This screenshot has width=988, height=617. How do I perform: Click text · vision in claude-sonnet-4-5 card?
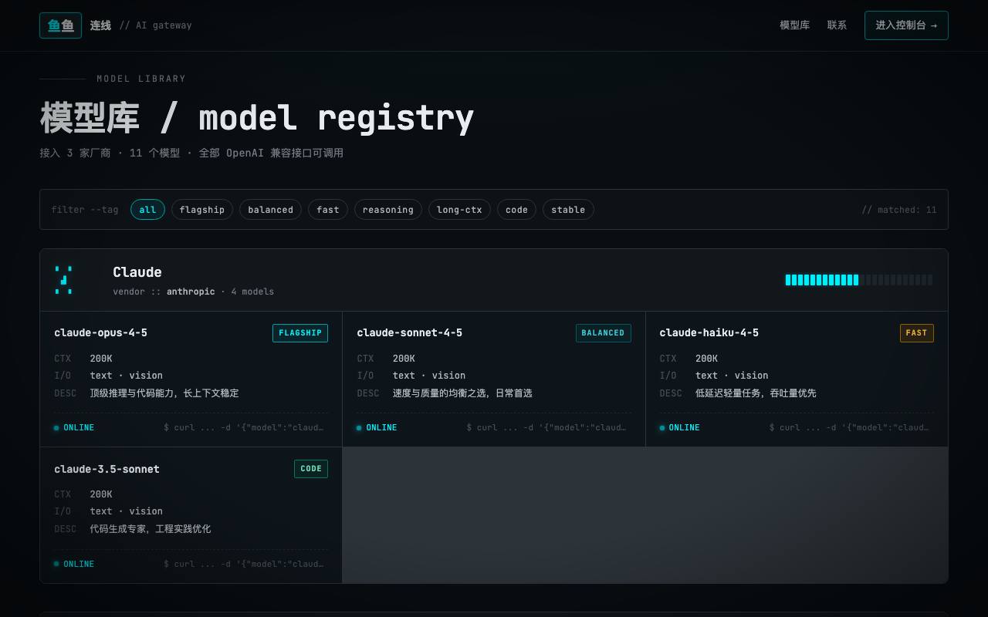pyautogui.click(x=429, y=376)
